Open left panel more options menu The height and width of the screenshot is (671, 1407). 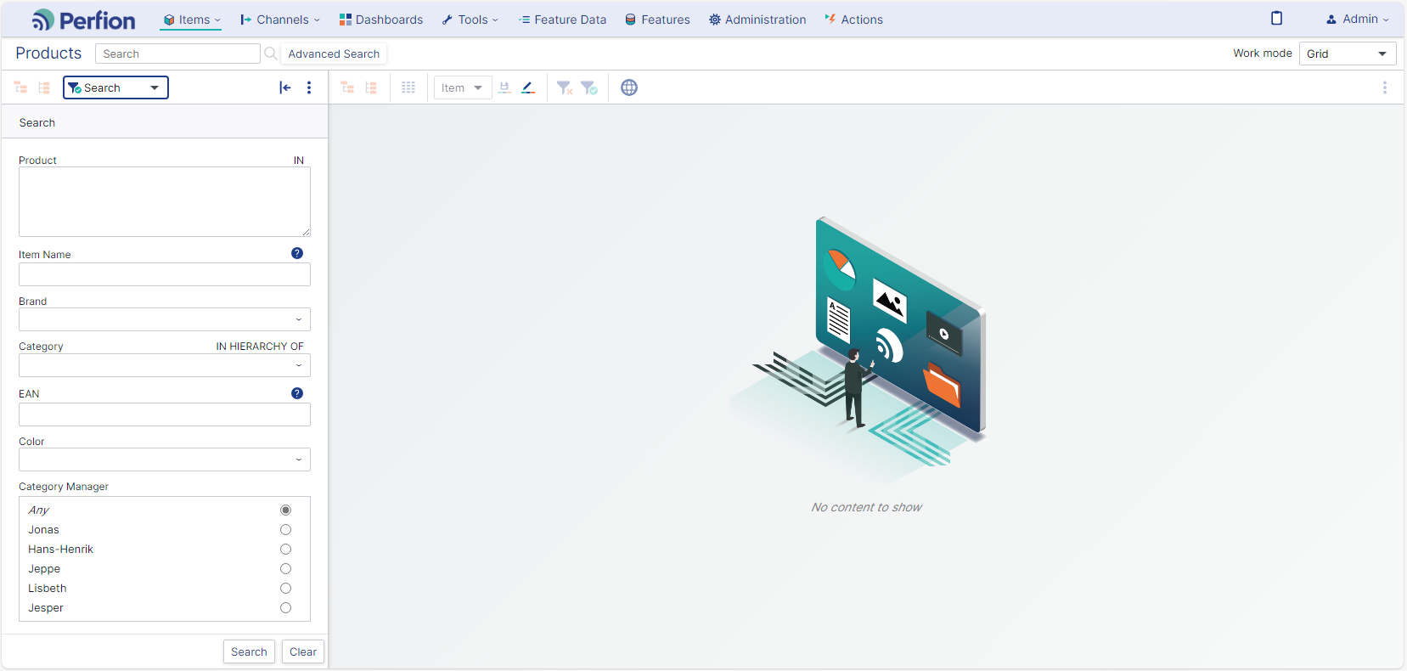point(309,87)
